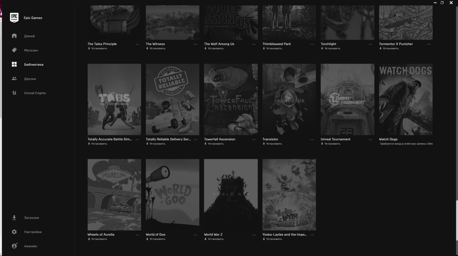
Task: Click Установить under World of Goo
Action: coord(156,239)
